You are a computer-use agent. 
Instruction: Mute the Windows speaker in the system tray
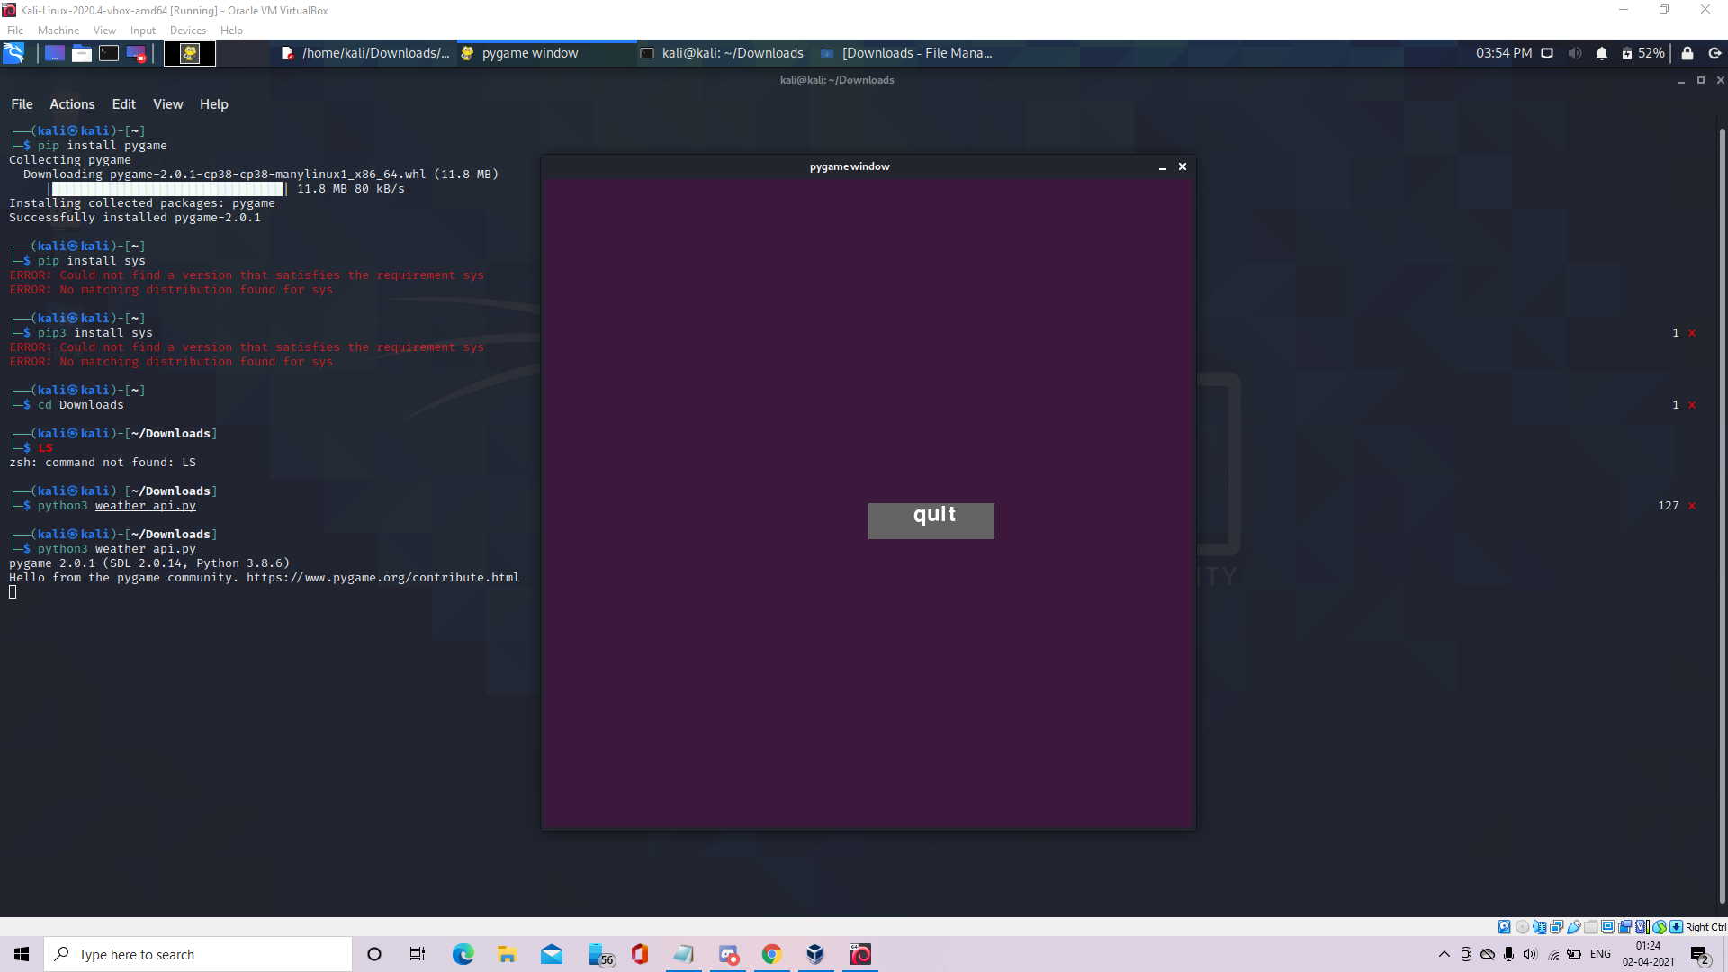point(1530,954)
